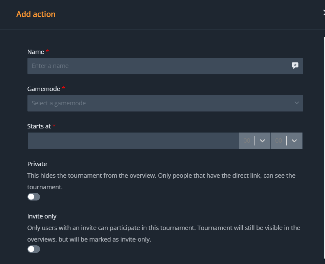Click the Private setting label

37,164
